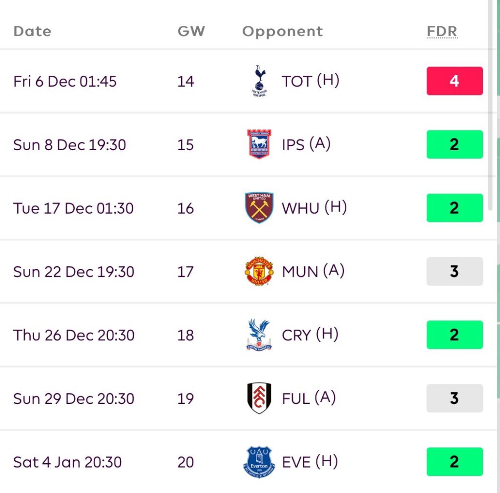Click the Everton club crest
This screenshot has height=493, width=500.
click(x=259, y=462)
